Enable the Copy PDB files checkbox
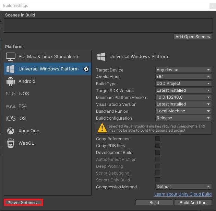216x211 pixels. [158, 145]
